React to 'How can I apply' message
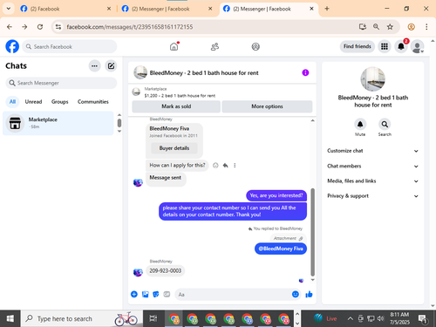 (215, 166)
